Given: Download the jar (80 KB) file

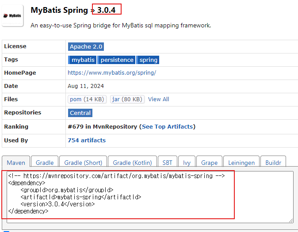Looking at the screenshot, I should pyautogui.click(x=127, y=99).
